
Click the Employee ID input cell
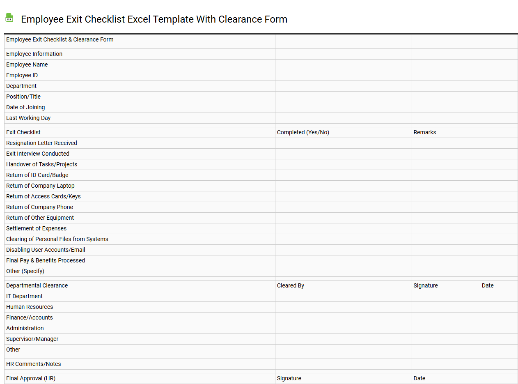click(343, 75)
